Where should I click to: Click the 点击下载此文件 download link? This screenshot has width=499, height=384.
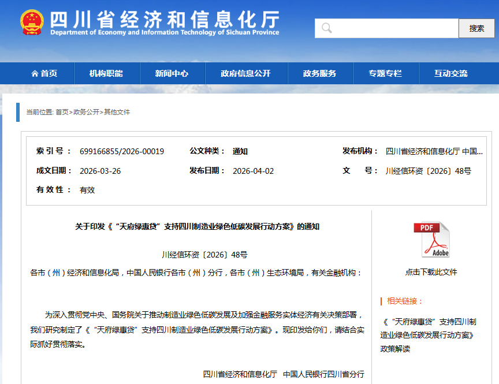point(431,272)
